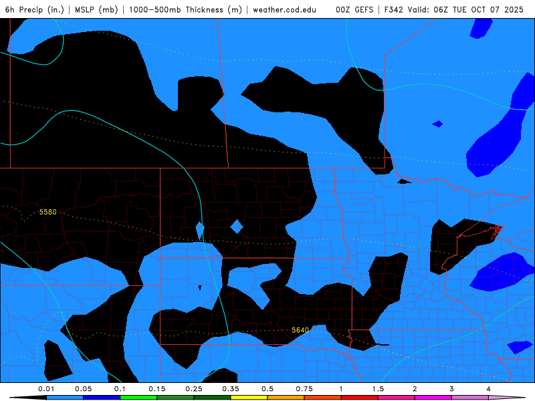Click the 0.1 value on the color scale
This screenshot has height=401, width=535.
click(120, 389)
